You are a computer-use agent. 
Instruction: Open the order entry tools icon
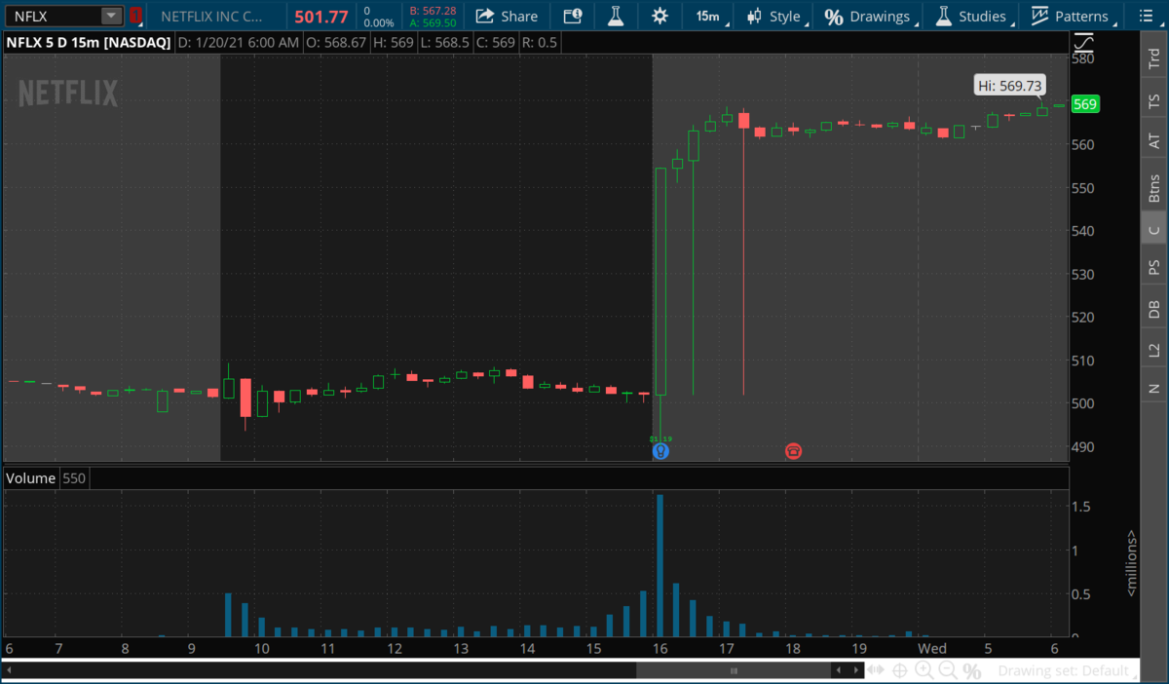coord(573,16)
